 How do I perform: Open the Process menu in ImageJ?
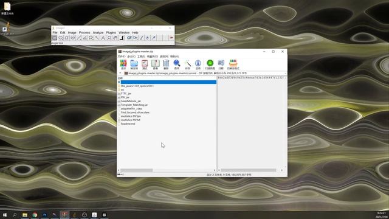[84, 32]
